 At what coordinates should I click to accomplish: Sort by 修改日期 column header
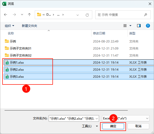99,33
